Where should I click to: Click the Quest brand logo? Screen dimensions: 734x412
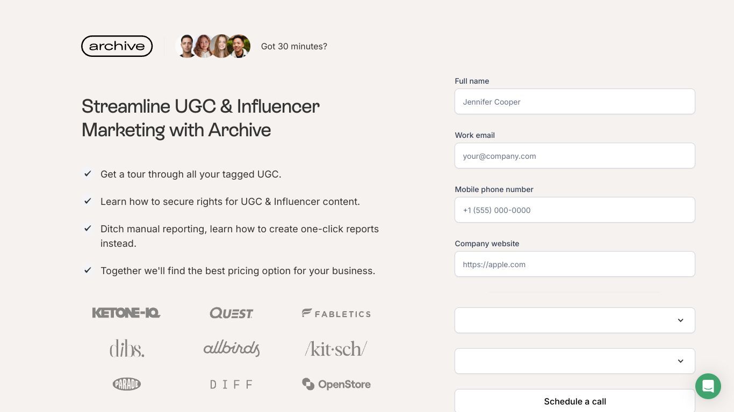231,313
